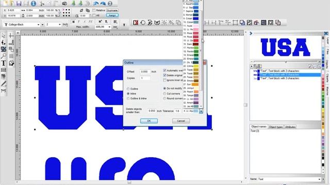Open the Macros vertical side tab
This screenshot has height=185, width=330.
pos(327,91)
